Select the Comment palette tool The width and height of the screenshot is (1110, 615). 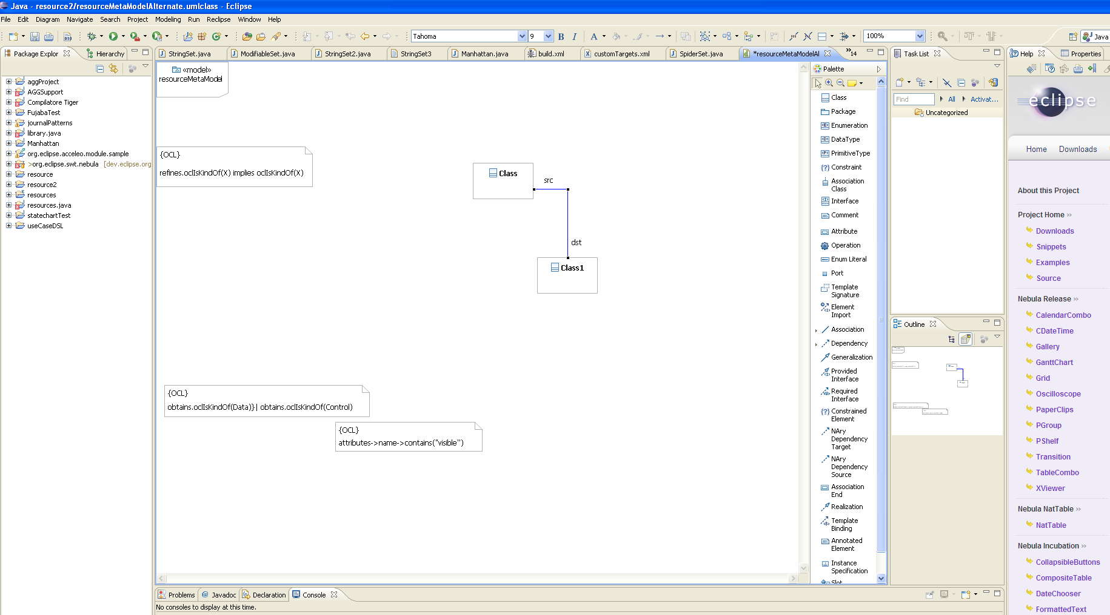tap(840, 215)
